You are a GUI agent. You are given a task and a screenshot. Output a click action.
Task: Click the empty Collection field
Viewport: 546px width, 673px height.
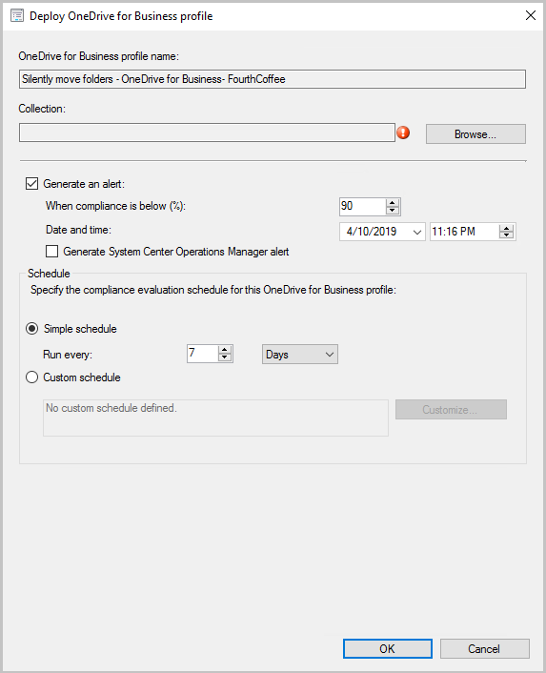[207, 133]
